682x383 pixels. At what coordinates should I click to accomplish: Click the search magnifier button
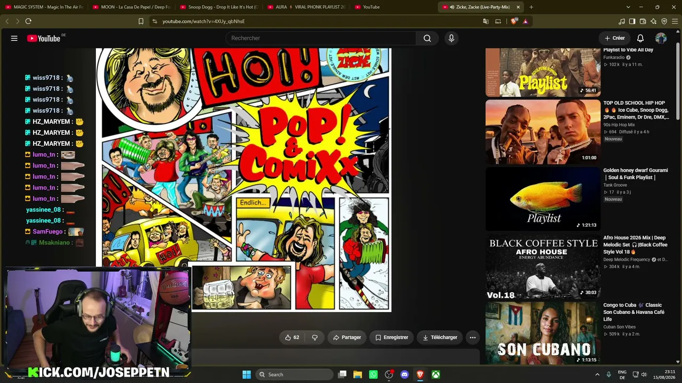pyautogui.click(x=427, y=38)
